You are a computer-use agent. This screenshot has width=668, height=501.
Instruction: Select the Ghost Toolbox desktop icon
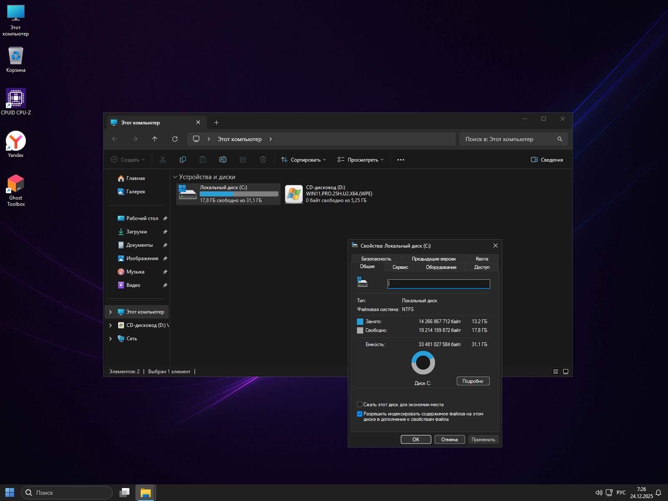(x=16, y=184)
